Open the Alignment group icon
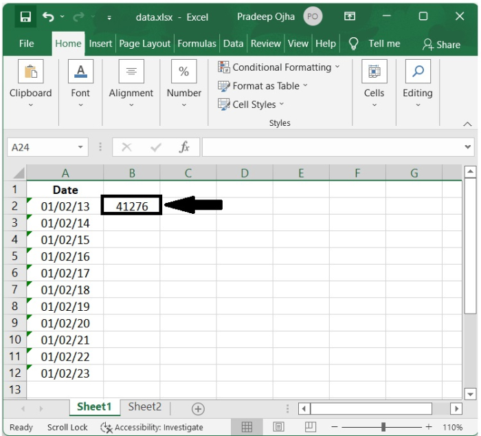The height and width of the screenshot is (436, 481). pos(131,72)
